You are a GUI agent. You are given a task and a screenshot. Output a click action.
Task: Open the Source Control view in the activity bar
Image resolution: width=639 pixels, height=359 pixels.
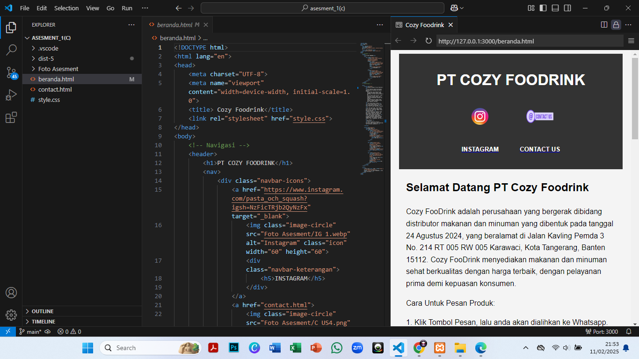pos(11,72)
